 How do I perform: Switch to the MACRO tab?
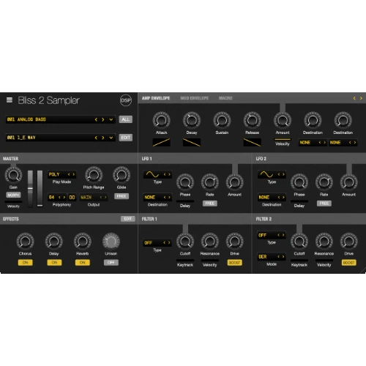[x=225, y=98]
